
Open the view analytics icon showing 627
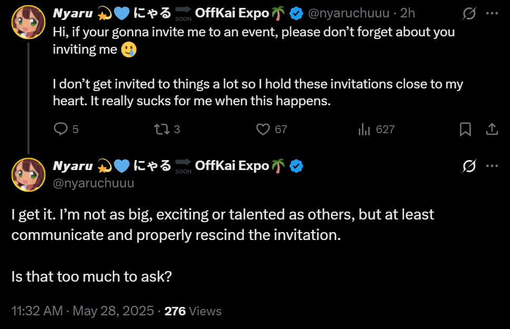364,129
